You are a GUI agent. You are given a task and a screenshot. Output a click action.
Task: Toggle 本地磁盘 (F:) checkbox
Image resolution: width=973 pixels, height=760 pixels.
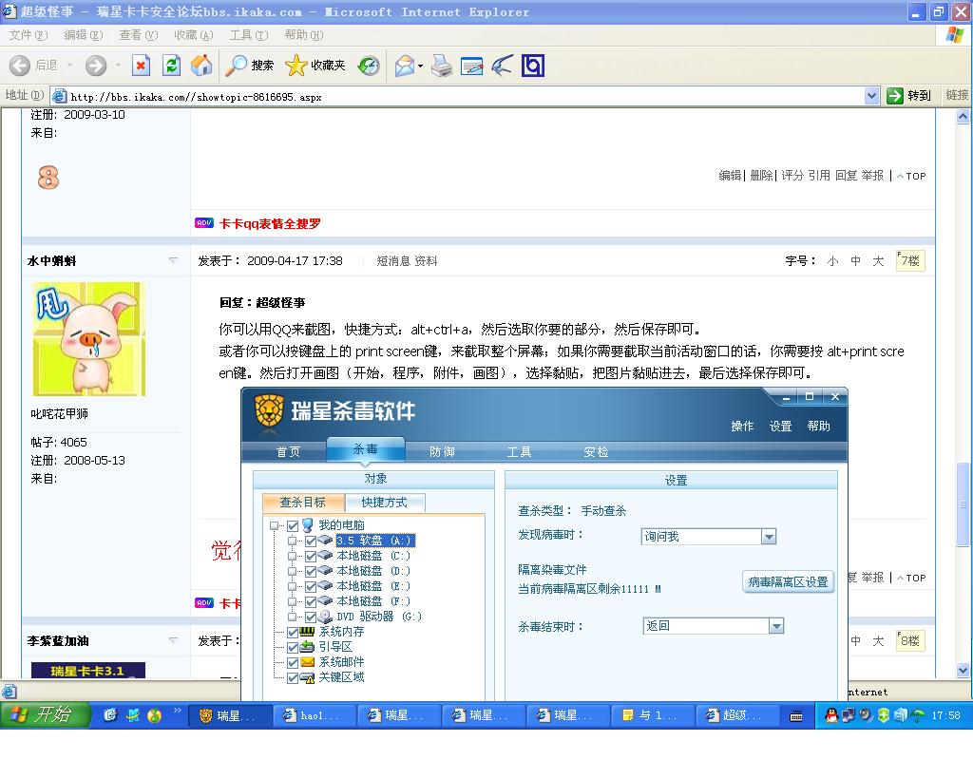click(311, 601)
